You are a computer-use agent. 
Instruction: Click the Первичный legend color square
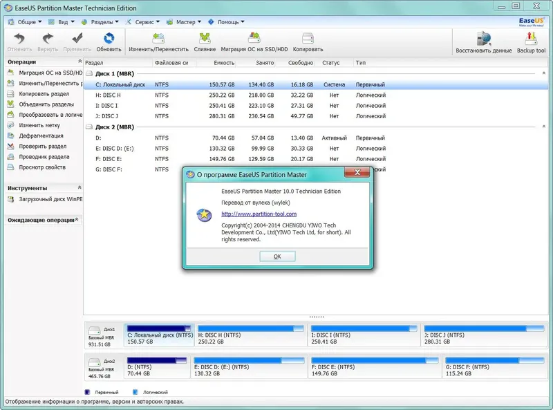[x=88, y=392]
